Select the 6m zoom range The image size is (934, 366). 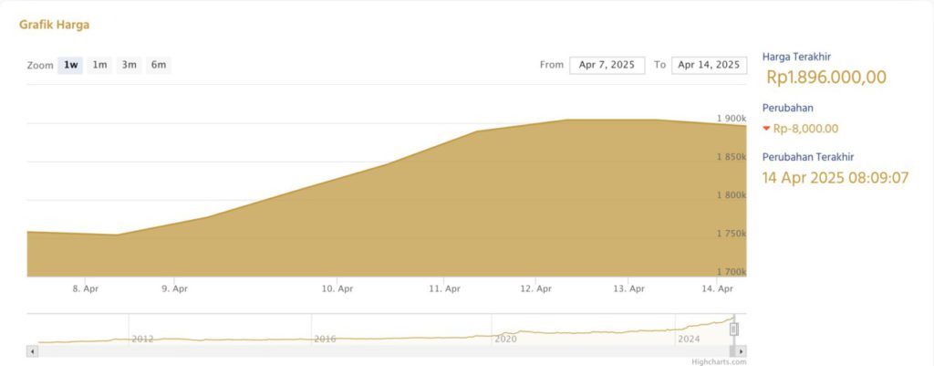pyautogui.click(x=159, y=65)
